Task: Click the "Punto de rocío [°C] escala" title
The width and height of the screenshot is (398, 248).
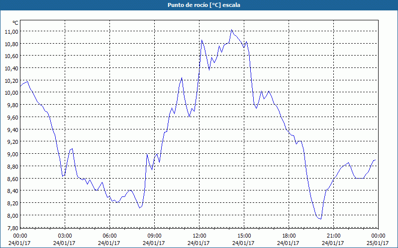Action: pos(204,5)
